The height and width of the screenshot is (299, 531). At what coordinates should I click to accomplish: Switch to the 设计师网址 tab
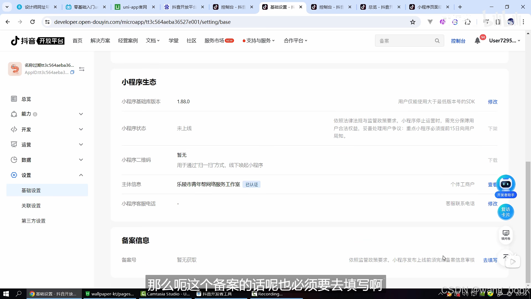coord(37,7)
